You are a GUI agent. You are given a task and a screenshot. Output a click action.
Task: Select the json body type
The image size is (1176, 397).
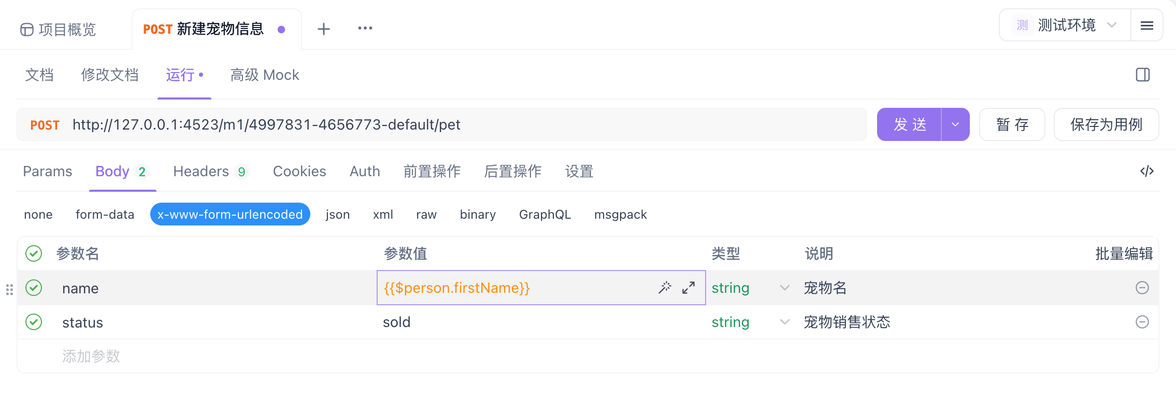click(x=338, y=215)
